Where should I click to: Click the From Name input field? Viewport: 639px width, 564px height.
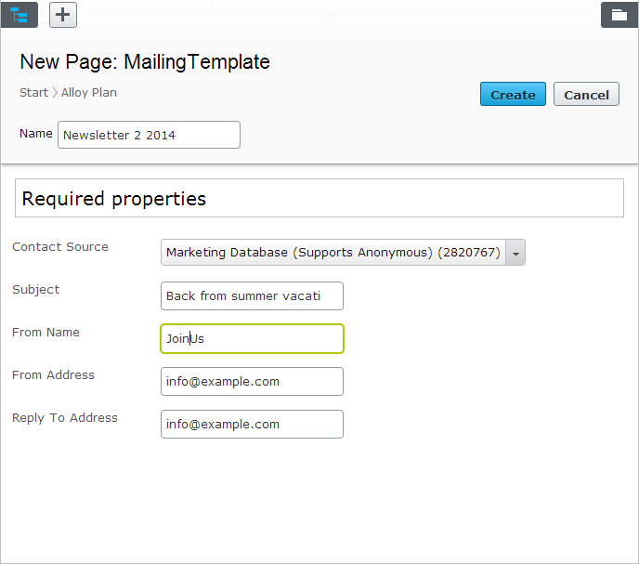(x=252, y=338)
